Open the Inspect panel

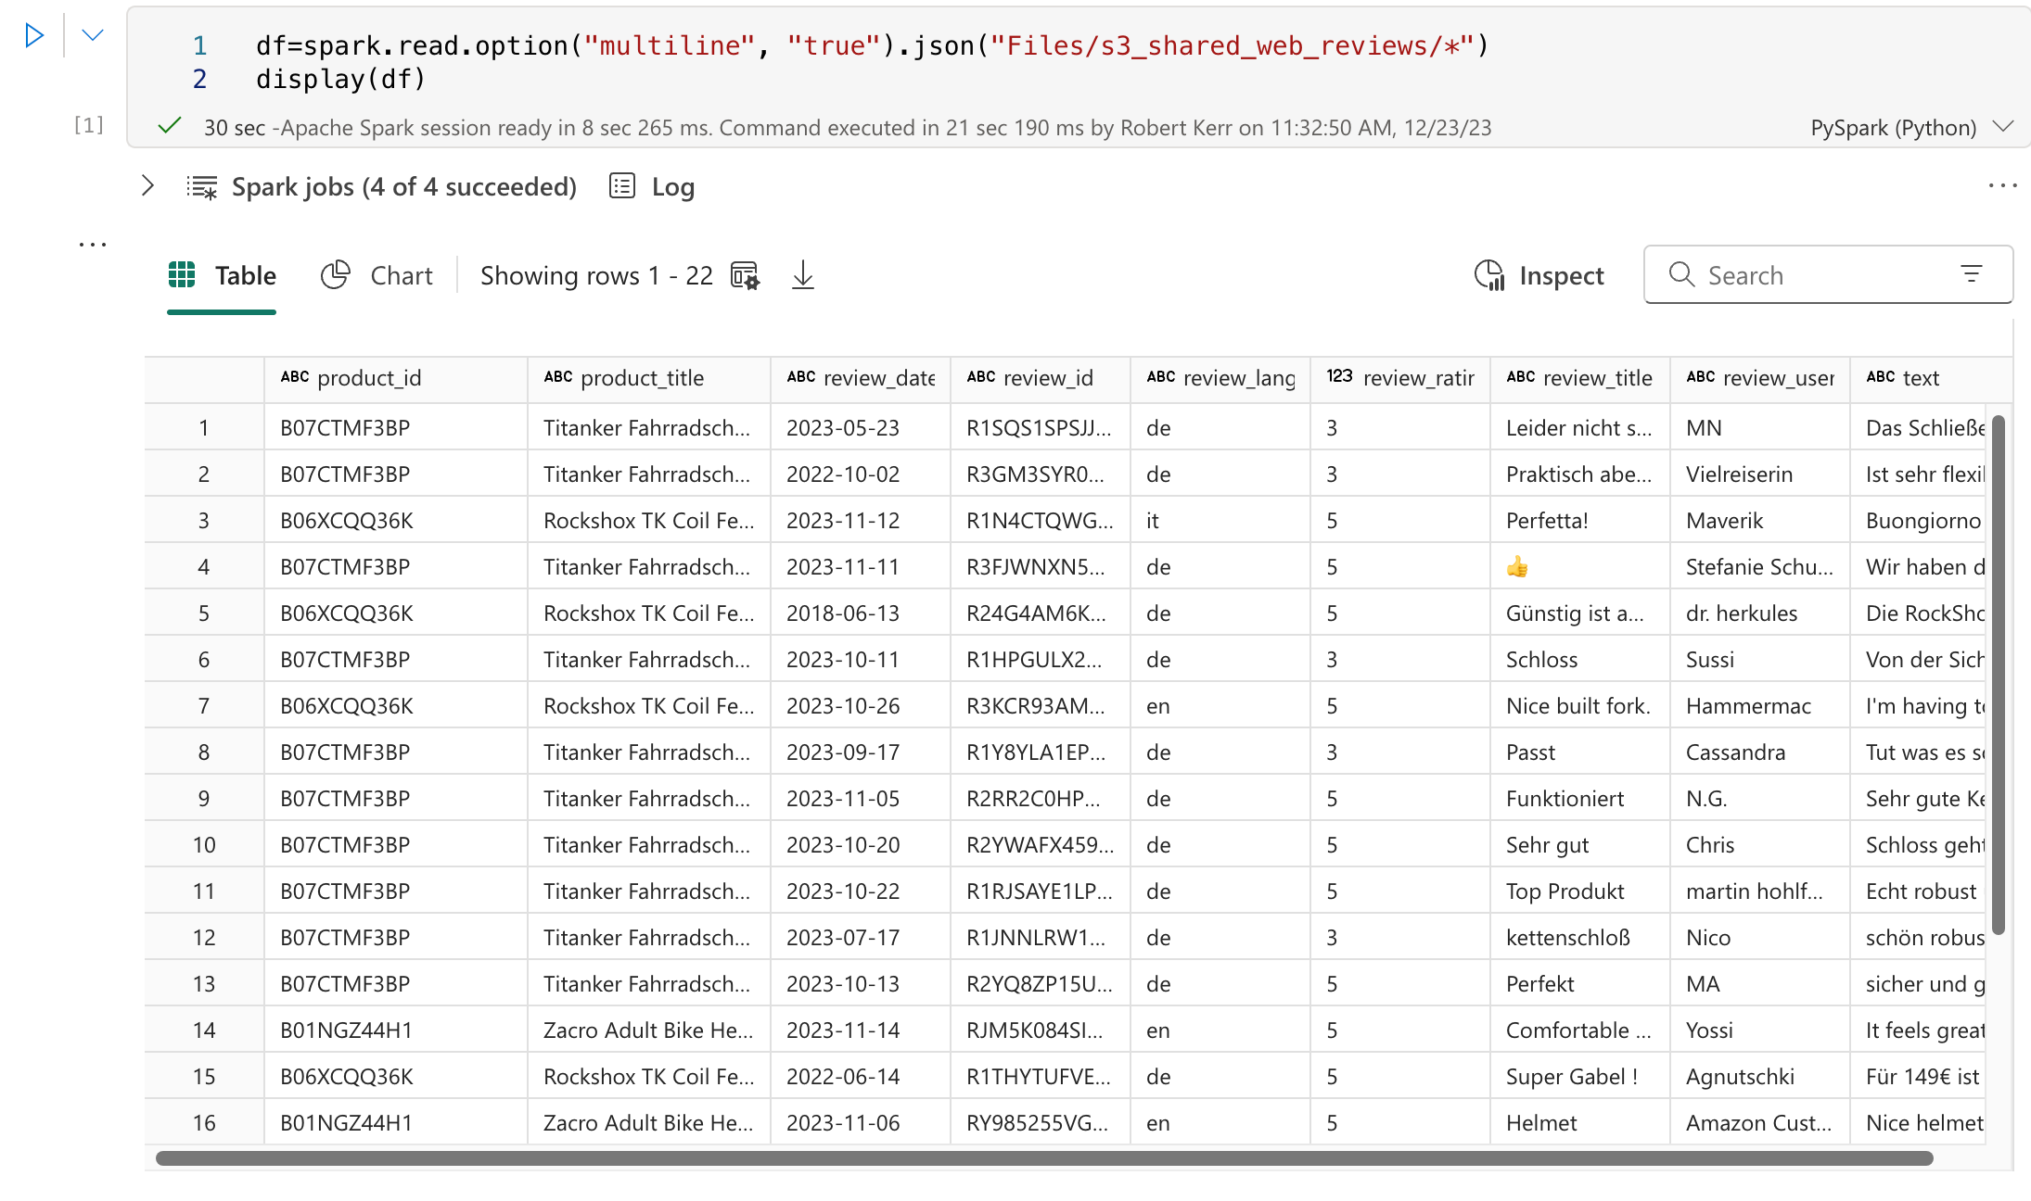click(x=1539, y=275)
